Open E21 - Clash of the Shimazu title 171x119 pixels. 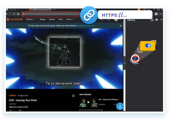pyautogui.click(x=108, y=99)
